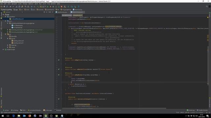
Task: Open the Build menu
Action: pyautogui.click(x=36, y=4)
